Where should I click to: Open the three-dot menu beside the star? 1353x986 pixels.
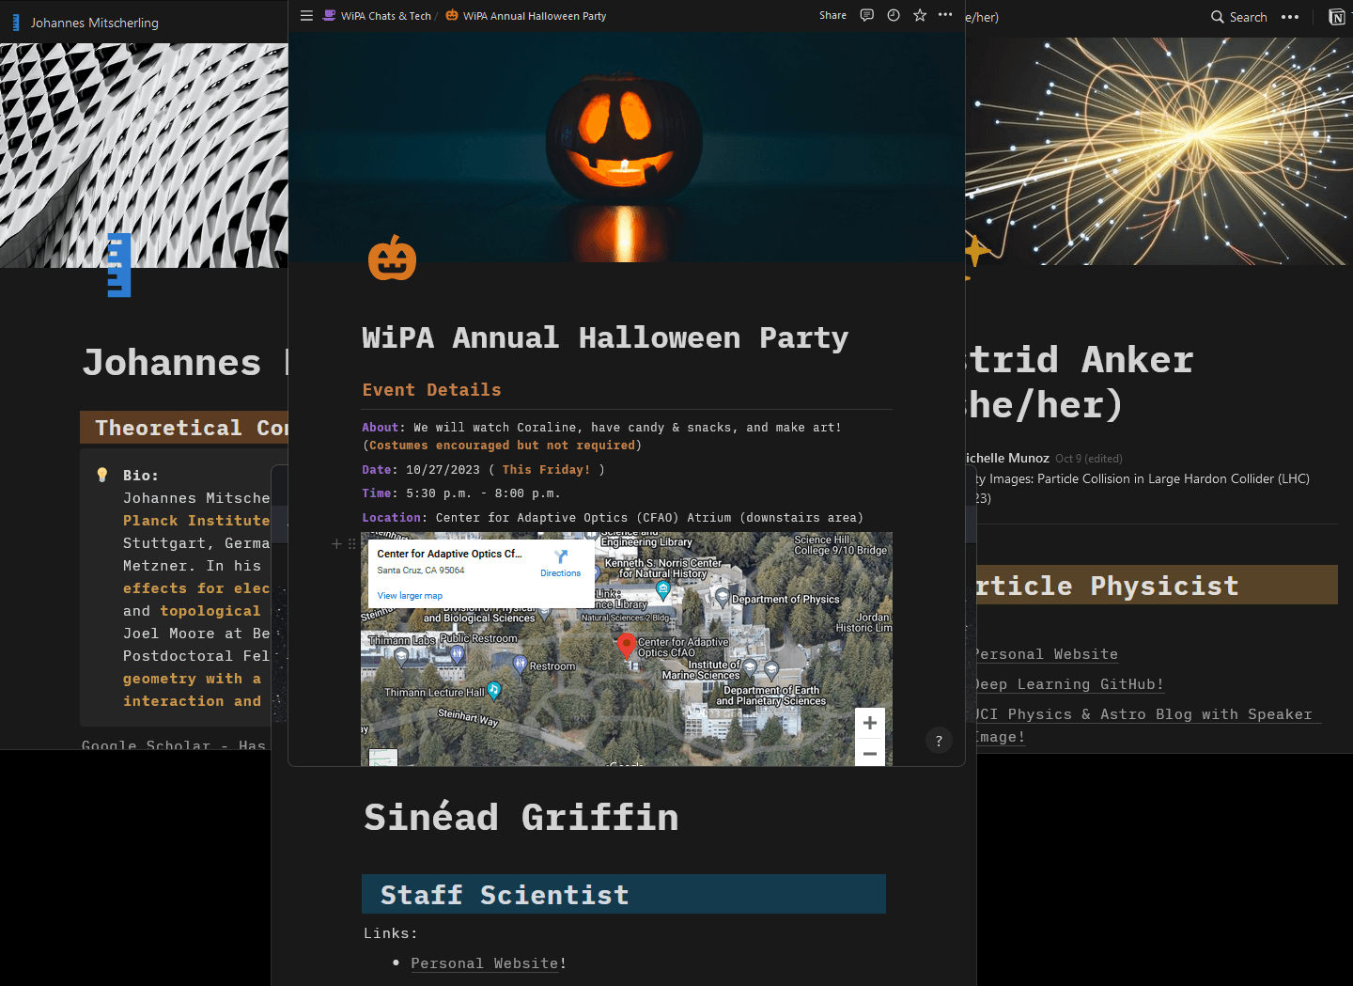945,15
